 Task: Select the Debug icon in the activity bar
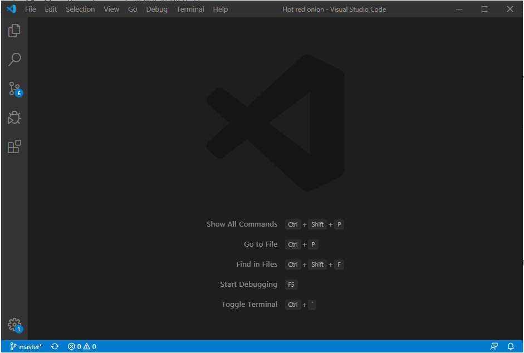13,117
